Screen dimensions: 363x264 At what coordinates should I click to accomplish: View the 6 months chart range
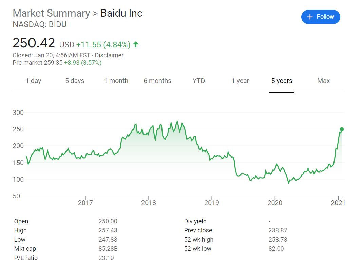(x=157, y=81)
